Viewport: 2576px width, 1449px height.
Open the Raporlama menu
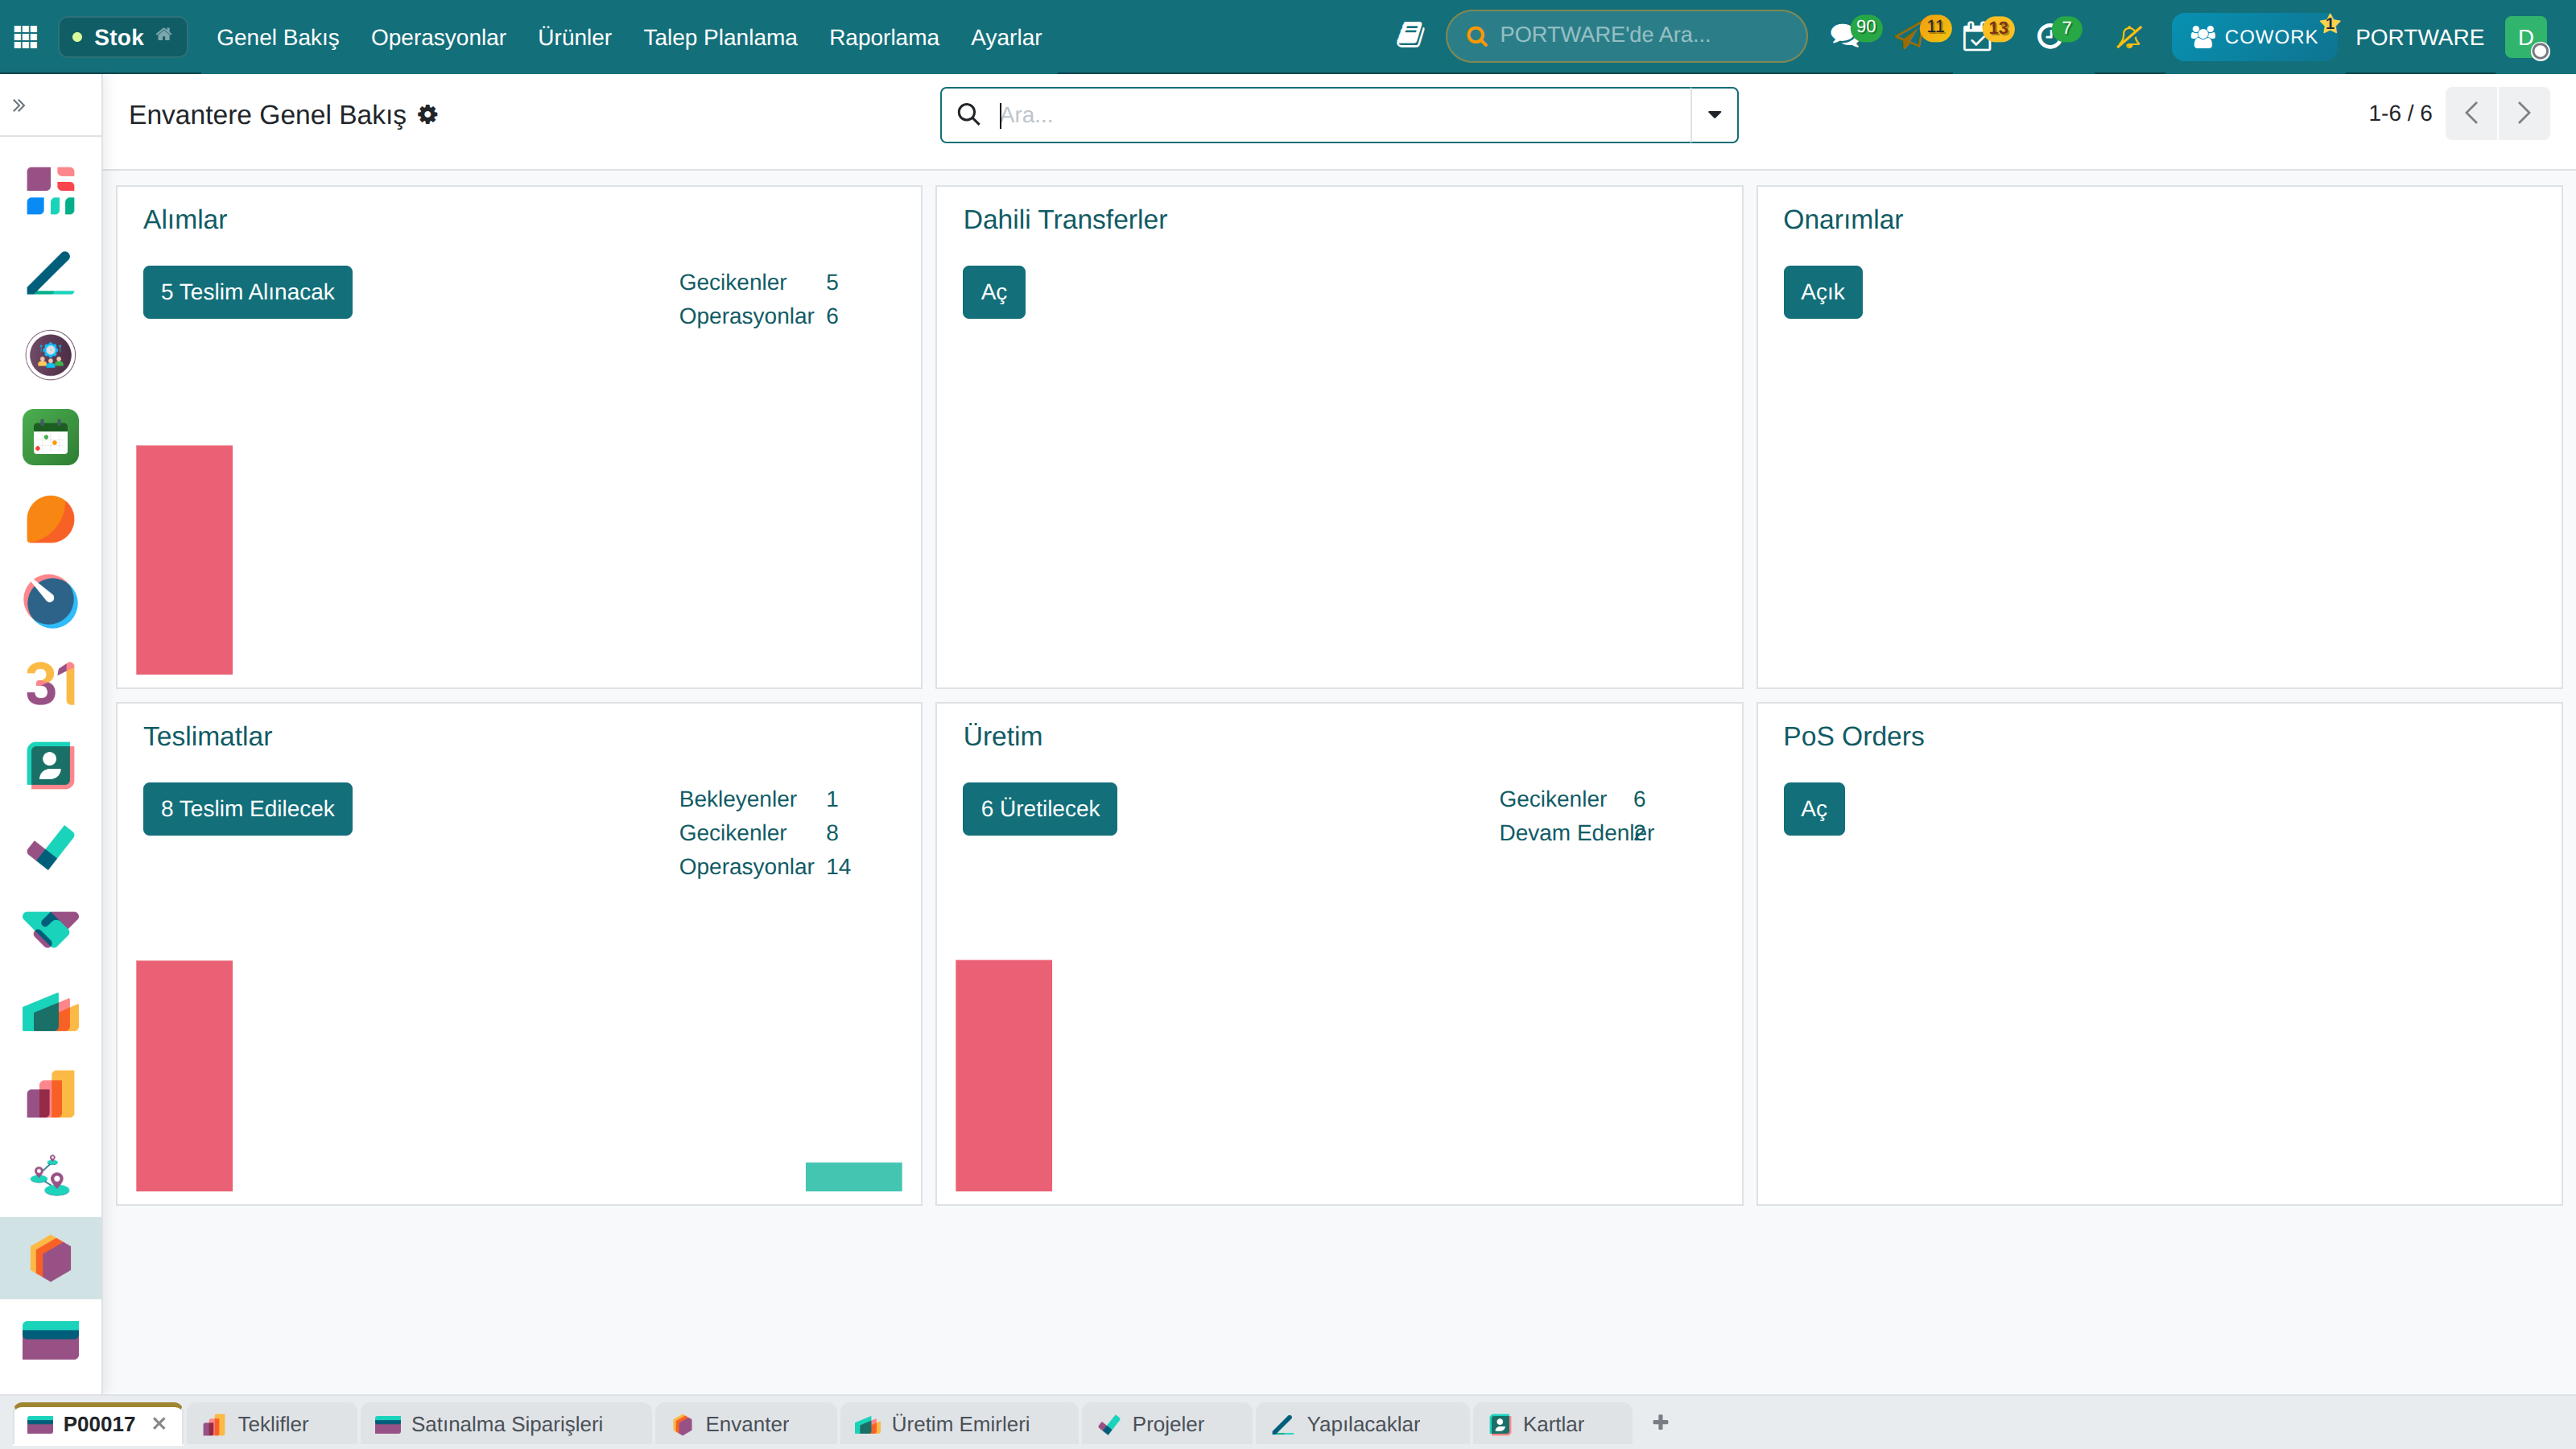pyautogui.click(x=884, y=37)
